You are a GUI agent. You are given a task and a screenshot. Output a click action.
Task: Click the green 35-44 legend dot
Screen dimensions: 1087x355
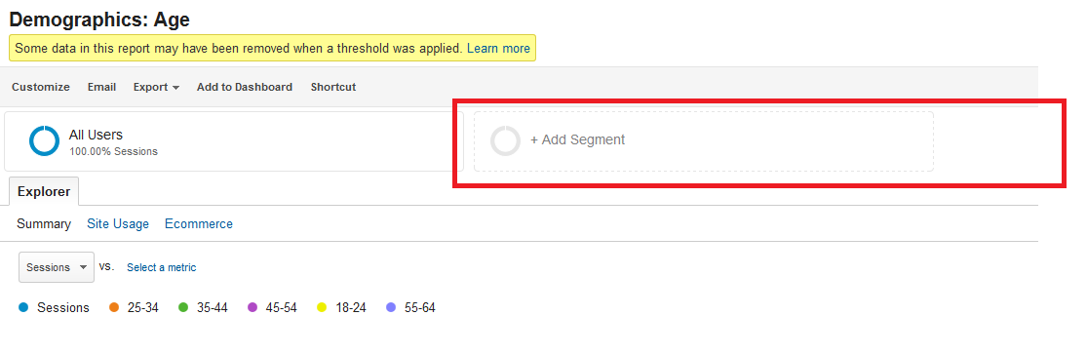pyautogui.click(x=183, y=308)
